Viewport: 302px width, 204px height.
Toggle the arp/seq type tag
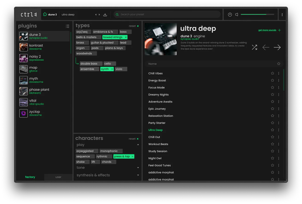pos(83,32)
